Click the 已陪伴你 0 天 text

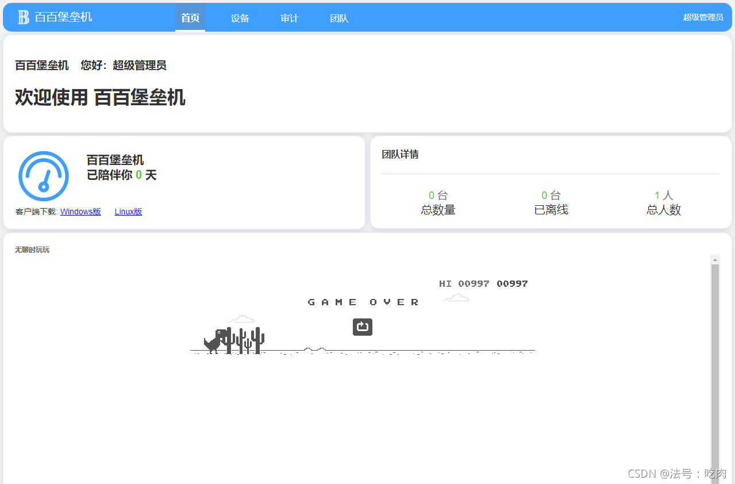(121, 175)
